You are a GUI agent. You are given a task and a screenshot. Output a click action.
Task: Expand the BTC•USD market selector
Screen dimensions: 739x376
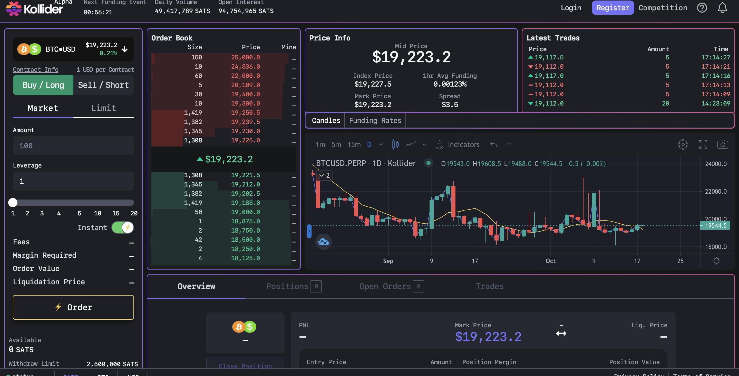124,49
